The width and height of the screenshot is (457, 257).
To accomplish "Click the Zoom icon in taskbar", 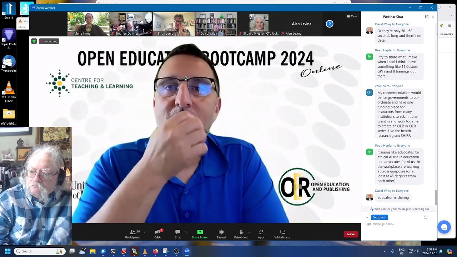I will [x=187, y=251].
